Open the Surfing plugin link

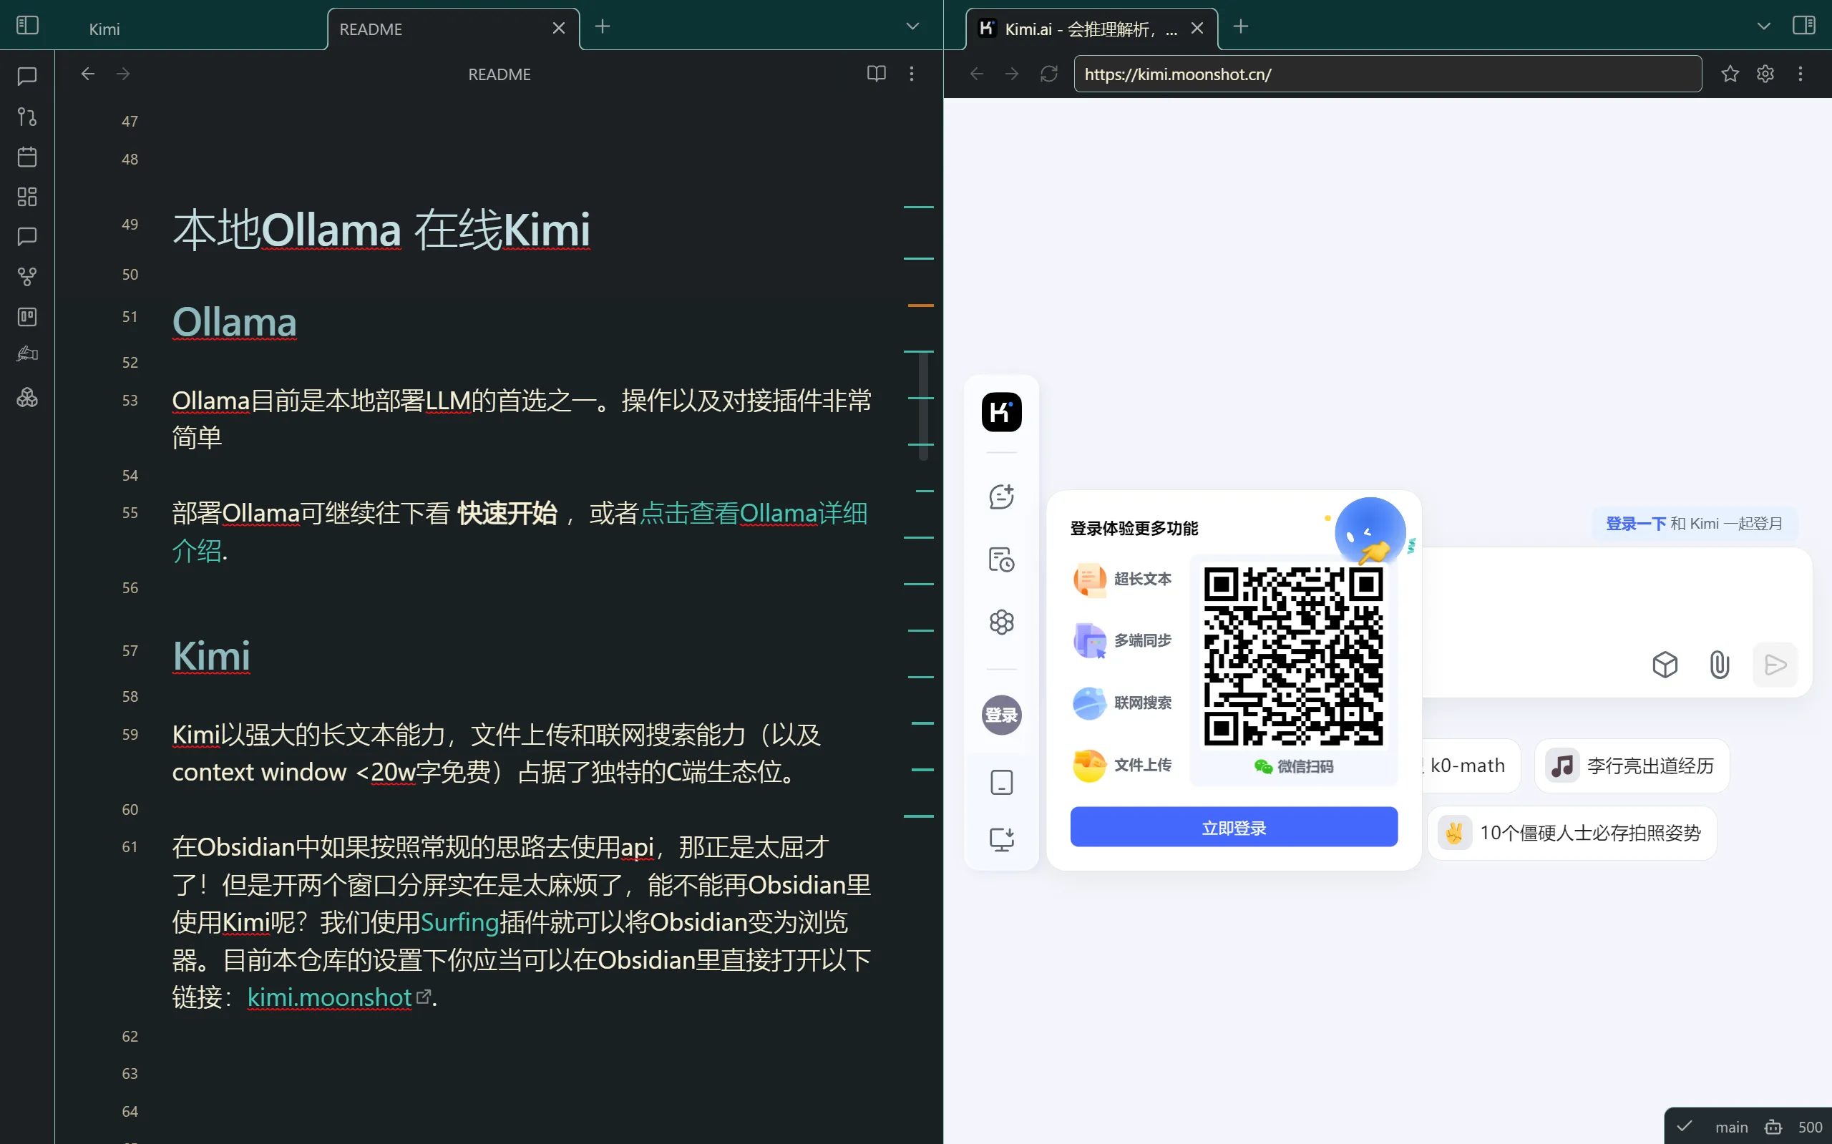tap(459, 922)
